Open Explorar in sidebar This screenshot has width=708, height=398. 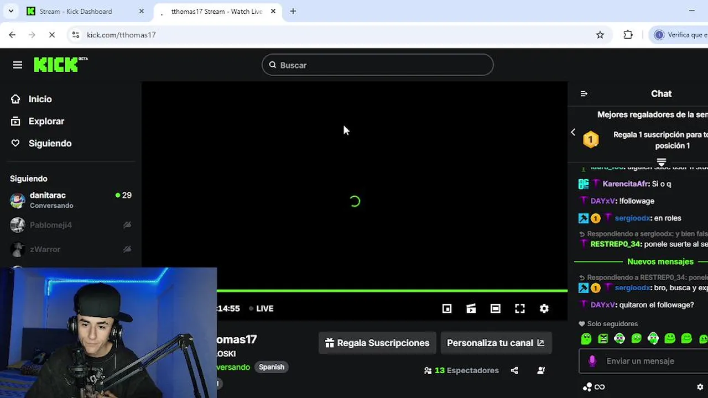pyautogui.click(x=46, y=121)
